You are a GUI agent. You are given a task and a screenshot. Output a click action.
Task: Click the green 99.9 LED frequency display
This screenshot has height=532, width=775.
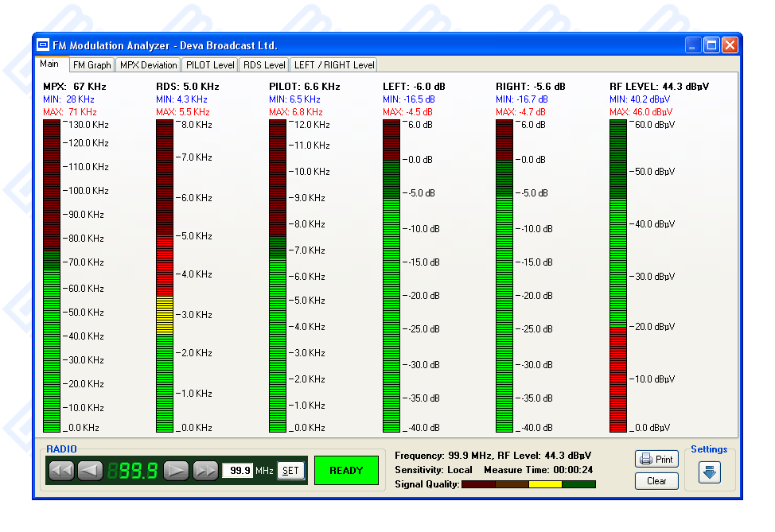coord(133,471)
